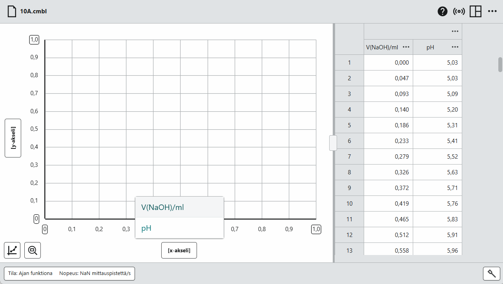Screen dimensions: 503x284
Task: Zoom graph to fit using magnifier icon
Action: point(32,250)
